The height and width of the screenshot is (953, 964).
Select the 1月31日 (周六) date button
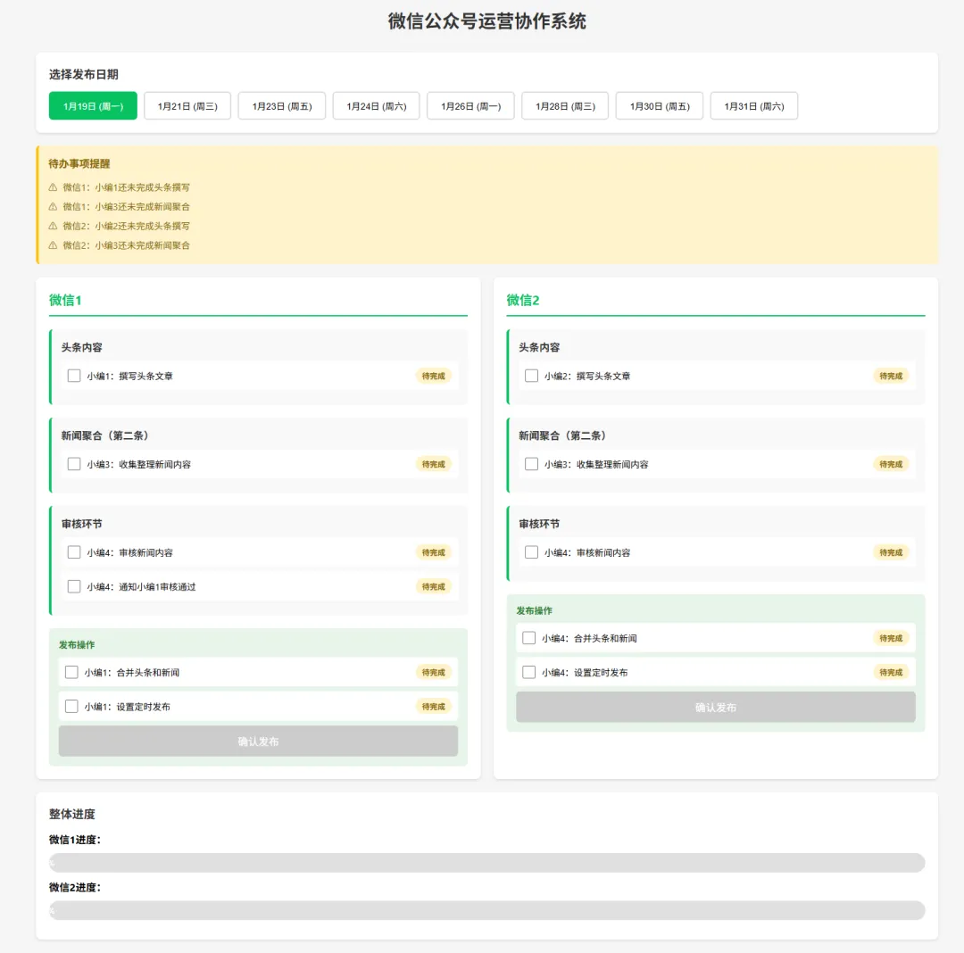[753, 105]
